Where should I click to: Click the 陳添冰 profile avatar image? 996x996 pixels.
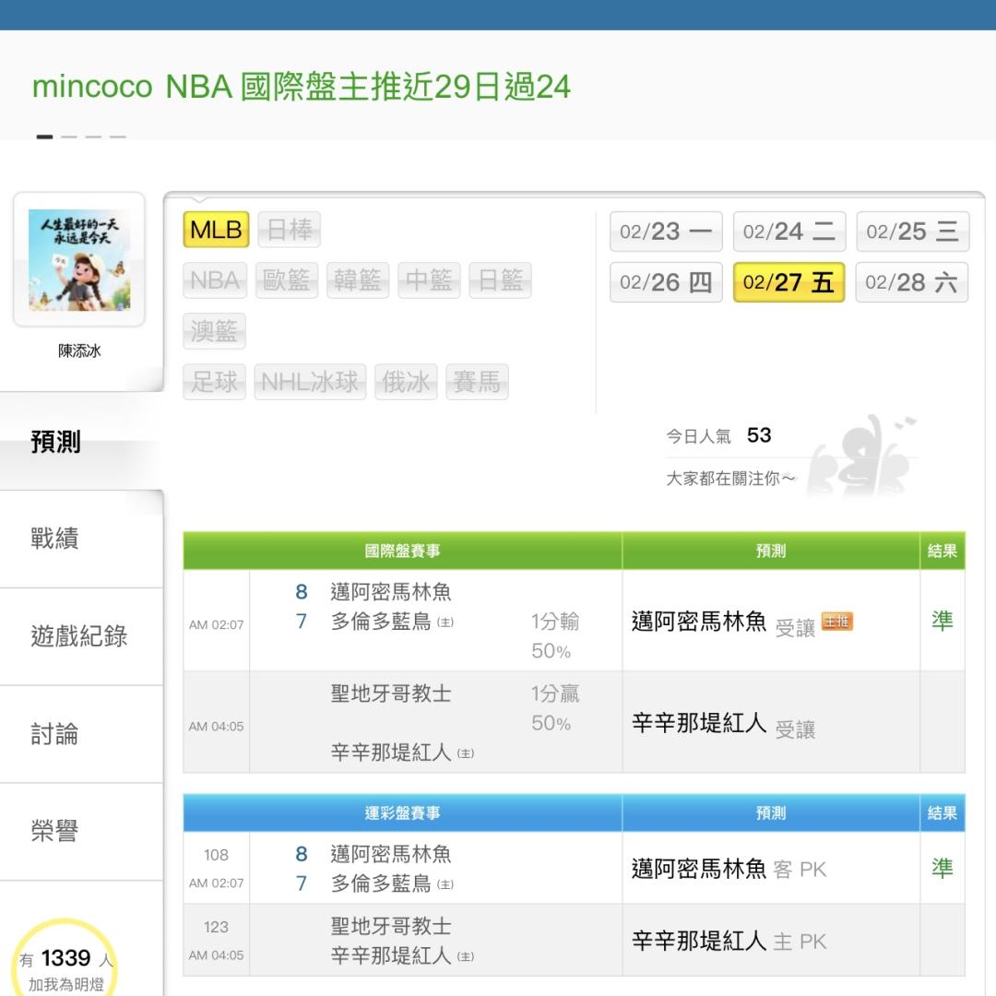pos(79,260)
